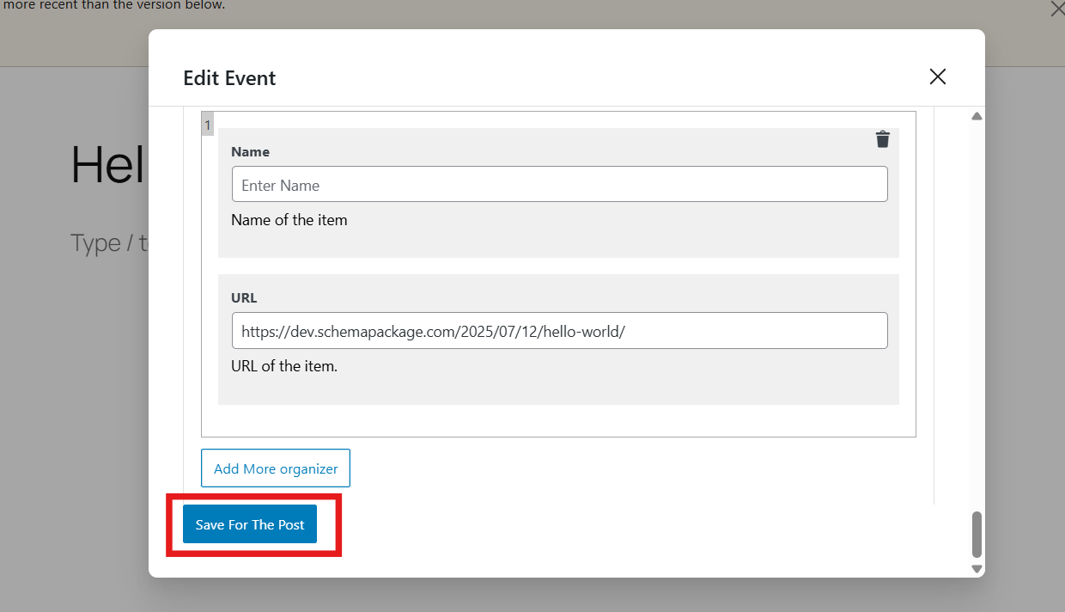
Task: Add More organizer button
Action: 276,468
